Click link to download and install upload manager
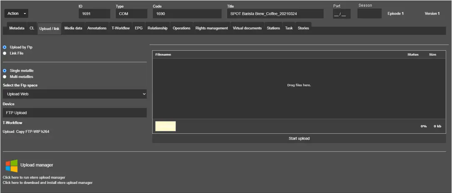 coord(48,182)
